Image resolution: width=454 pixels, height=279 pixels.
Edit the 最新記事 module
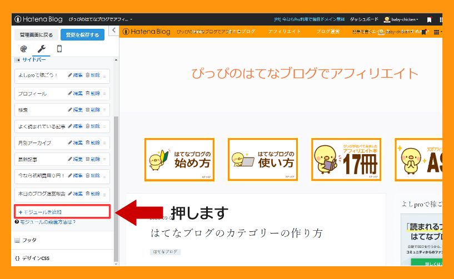(75, 159)
